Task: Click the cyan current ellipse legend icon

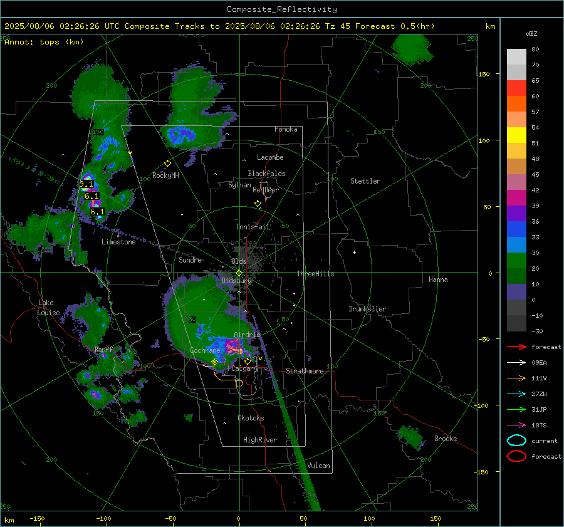Action: tap(516, 441)
